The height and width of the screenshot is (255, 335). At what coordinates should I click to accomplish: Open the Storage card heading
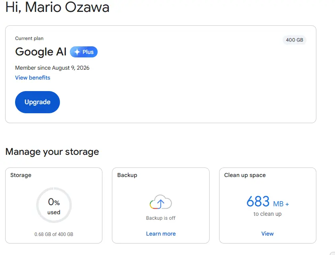click(21, 175)
